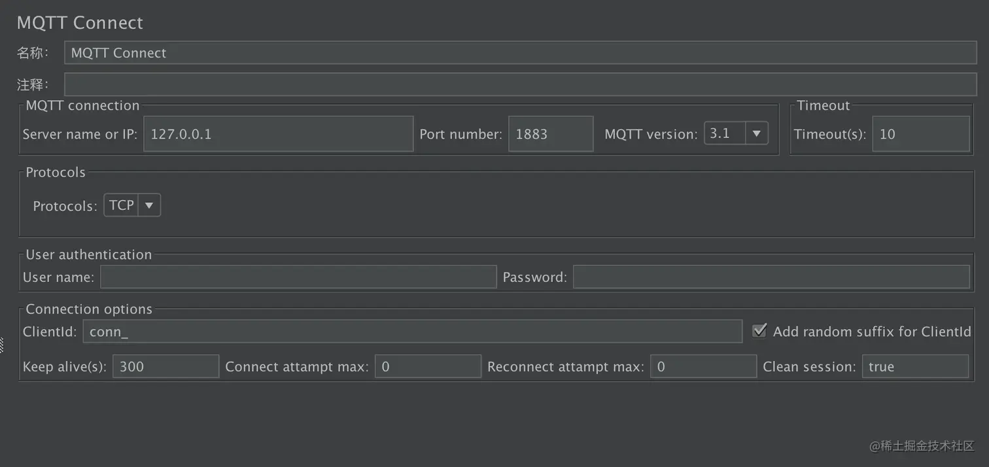Click the 名称 field showing MQTT Connect
The height and width of the screenshot is (467, 989).
520,53
